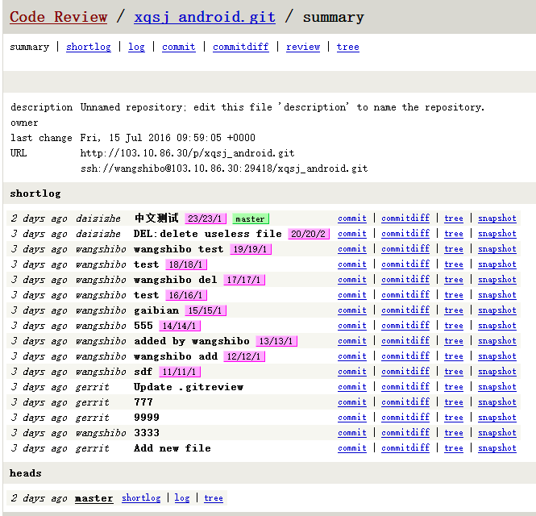Open the 9999 commit title
The width and height of the screenshot is (536, 516).
click(x=147, y=418)
